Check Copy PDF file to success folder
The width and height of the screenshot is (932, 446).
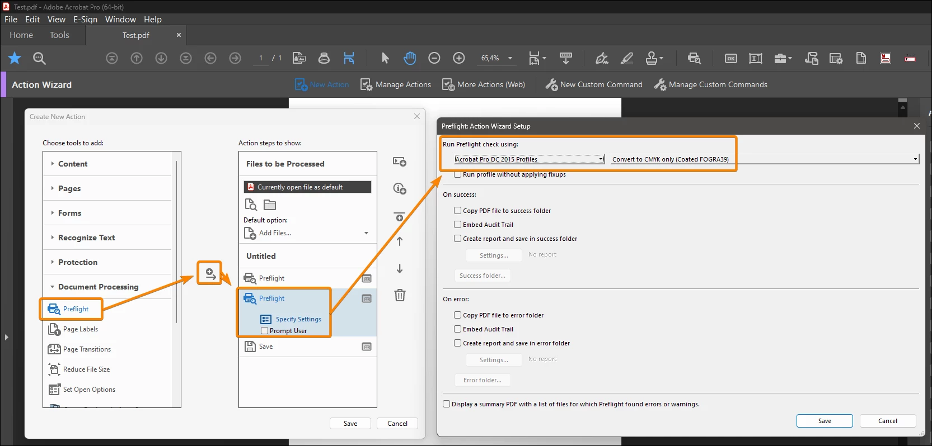click(x=458, y=211)
